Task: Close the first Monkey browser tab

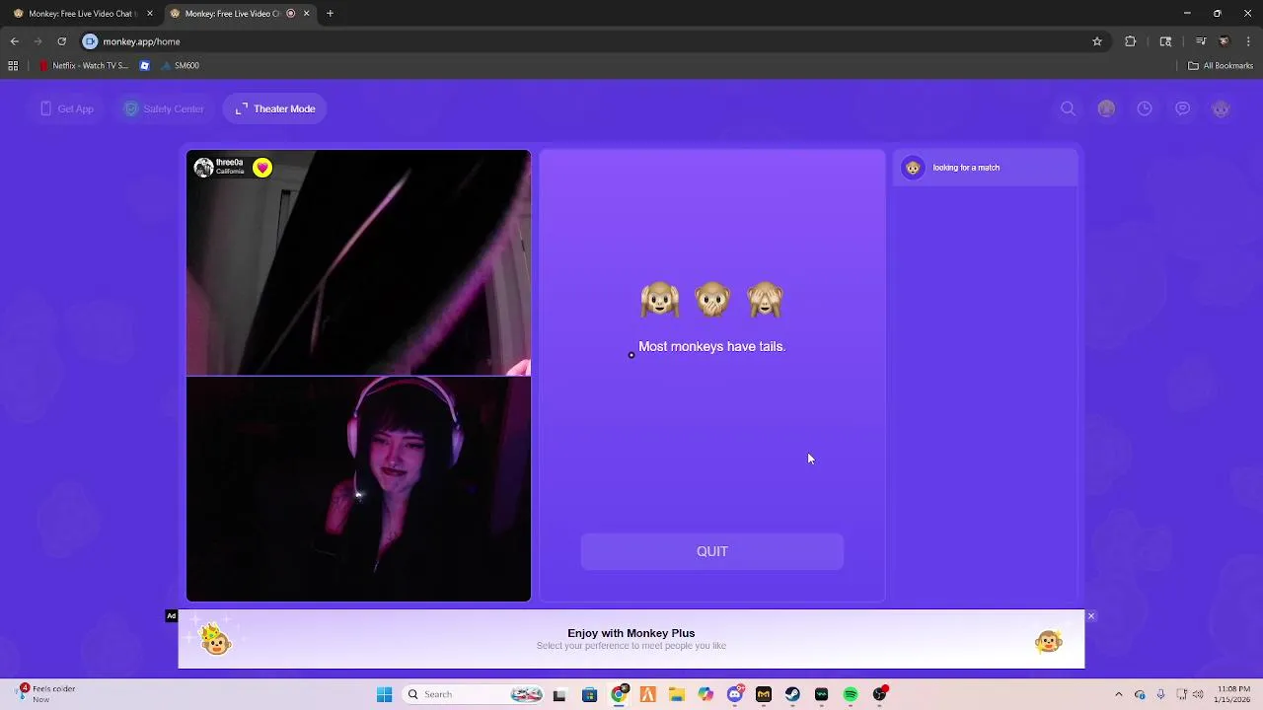Action: (x=150, y=14)
